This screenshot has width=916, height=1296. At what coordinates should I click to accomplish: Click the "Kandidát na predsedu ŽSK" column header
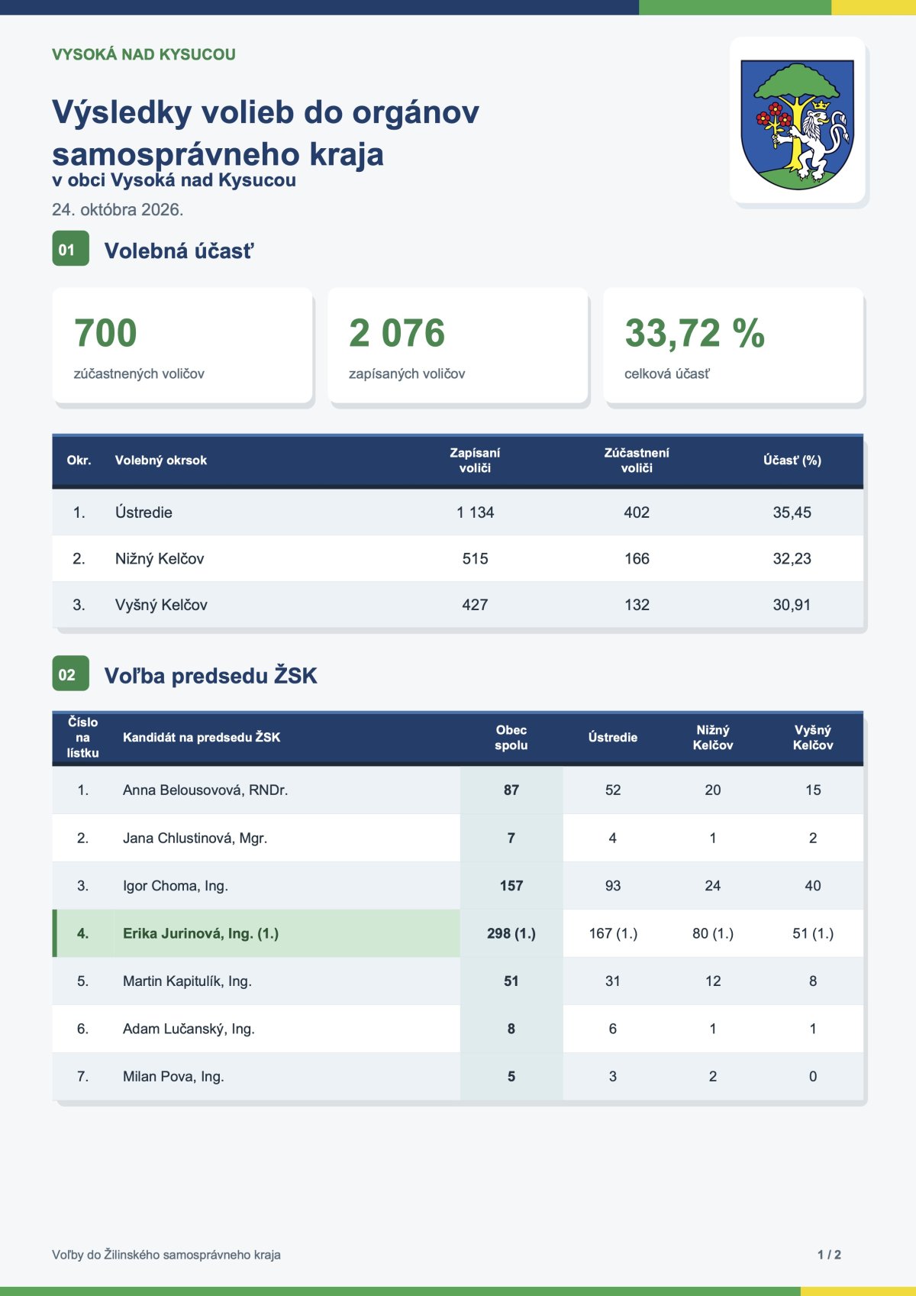tap(202, 738)
